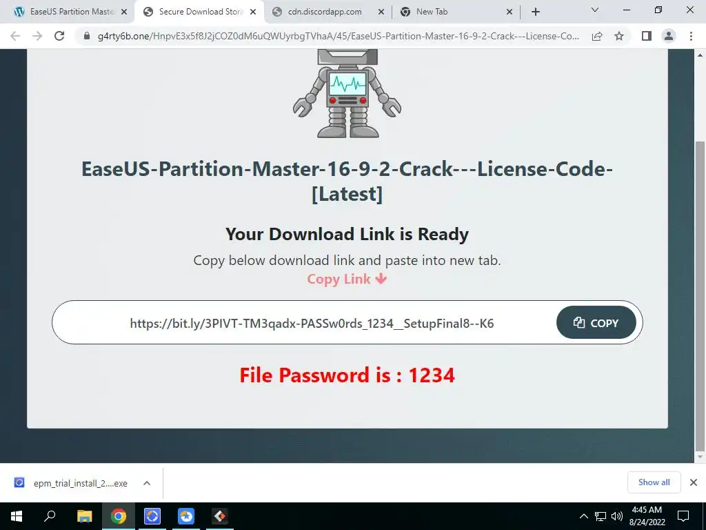
Task: Go back to previous page
Action: point(15,36)
